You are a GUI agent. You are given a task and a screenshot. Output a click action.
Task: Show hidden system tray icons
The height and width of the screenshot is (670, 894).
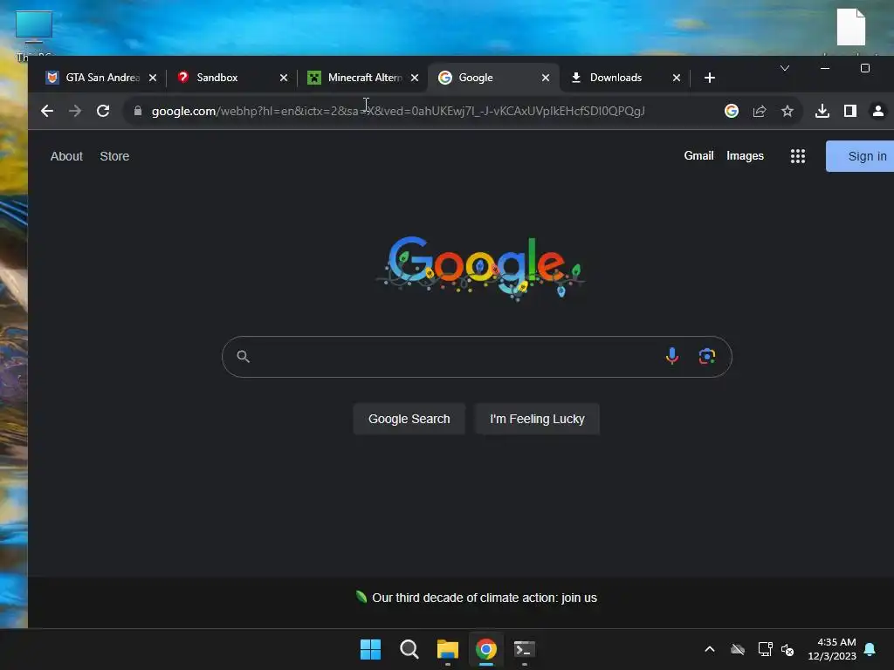709,649
